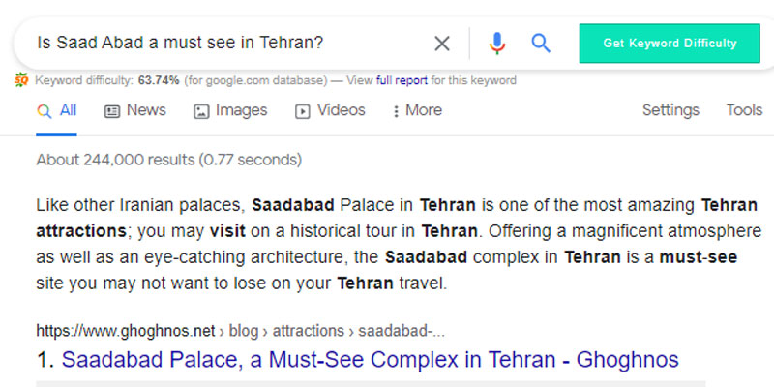Screen dimensions: 774x387
Task: Start voice search with microphone icon
Action: pos(497,44)
